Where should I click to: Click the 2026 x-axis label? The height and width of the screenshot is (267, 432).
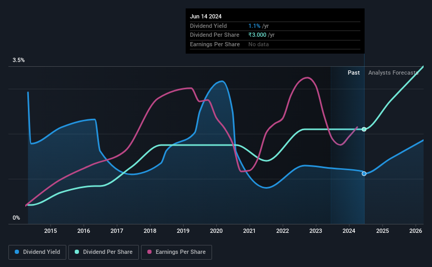click(416, 231)
